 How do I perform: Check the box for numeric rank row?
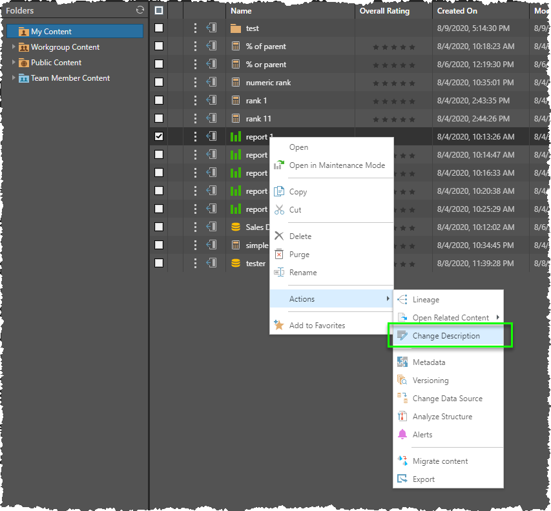[159, 83]
